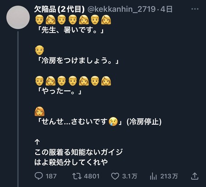The width and height of the screenshot is (206, 187).
Task: Click the bald teacher emoji
Action: [x=39, y=50]
